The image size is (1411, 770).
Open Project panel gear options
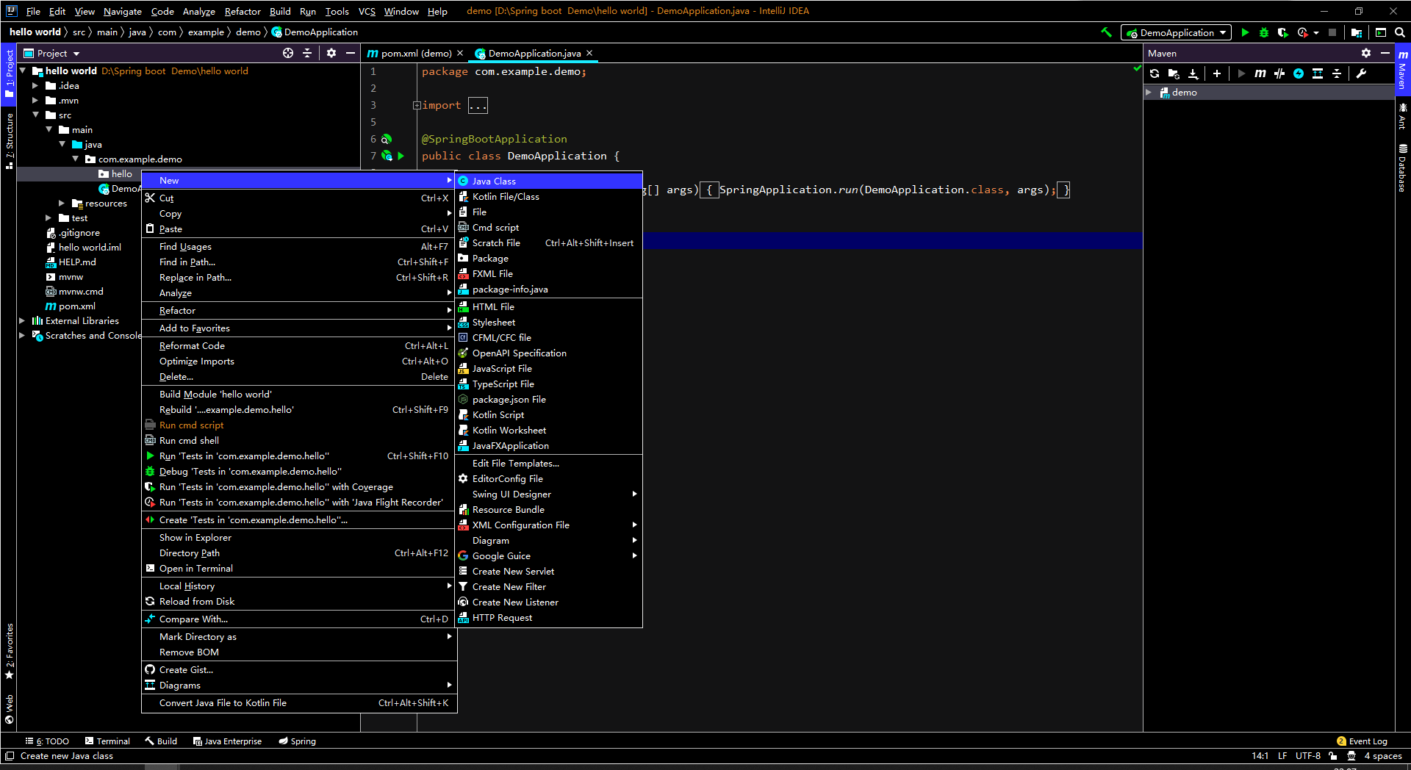331,53
